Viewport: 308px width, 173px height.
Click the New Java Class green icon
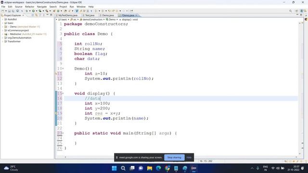tap(58, 11)
